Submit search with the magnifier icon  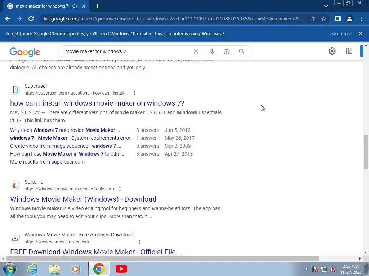pyautogui.click(x=241, y=51)
